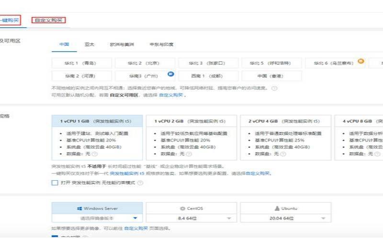The image size is (383, 239).
Task: Open help icon after region latency hint
Action: coord(274,88)
